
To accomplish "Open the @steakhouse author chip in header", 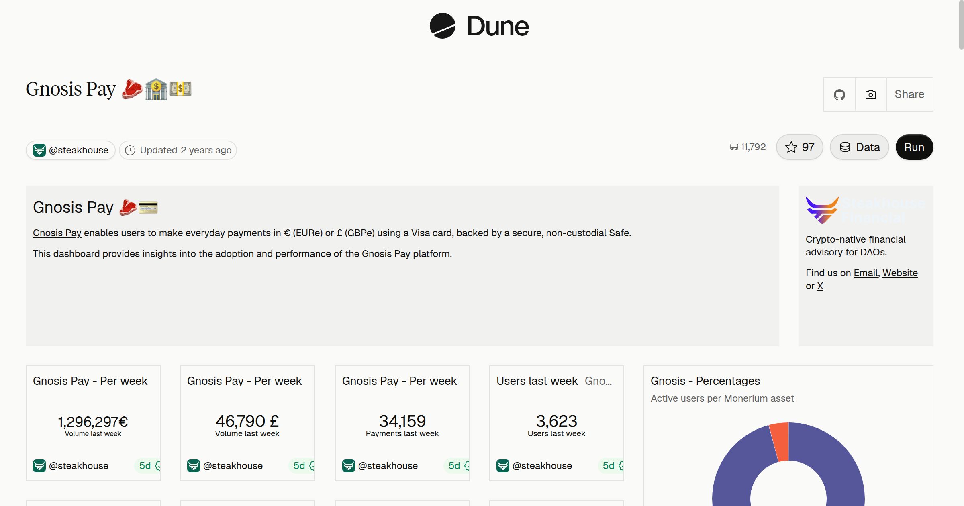I will tap(71, 150).
